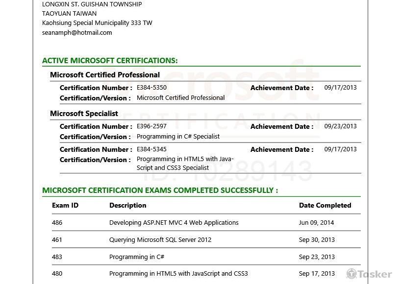Click the Microsoft Certified Professional section title
Image resolution: width=400 pixels, height=284 pixels.
(x=105, y=75)
